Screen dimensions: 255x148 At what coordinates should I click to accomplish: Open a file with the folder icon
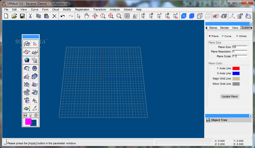tap(14, 16)
